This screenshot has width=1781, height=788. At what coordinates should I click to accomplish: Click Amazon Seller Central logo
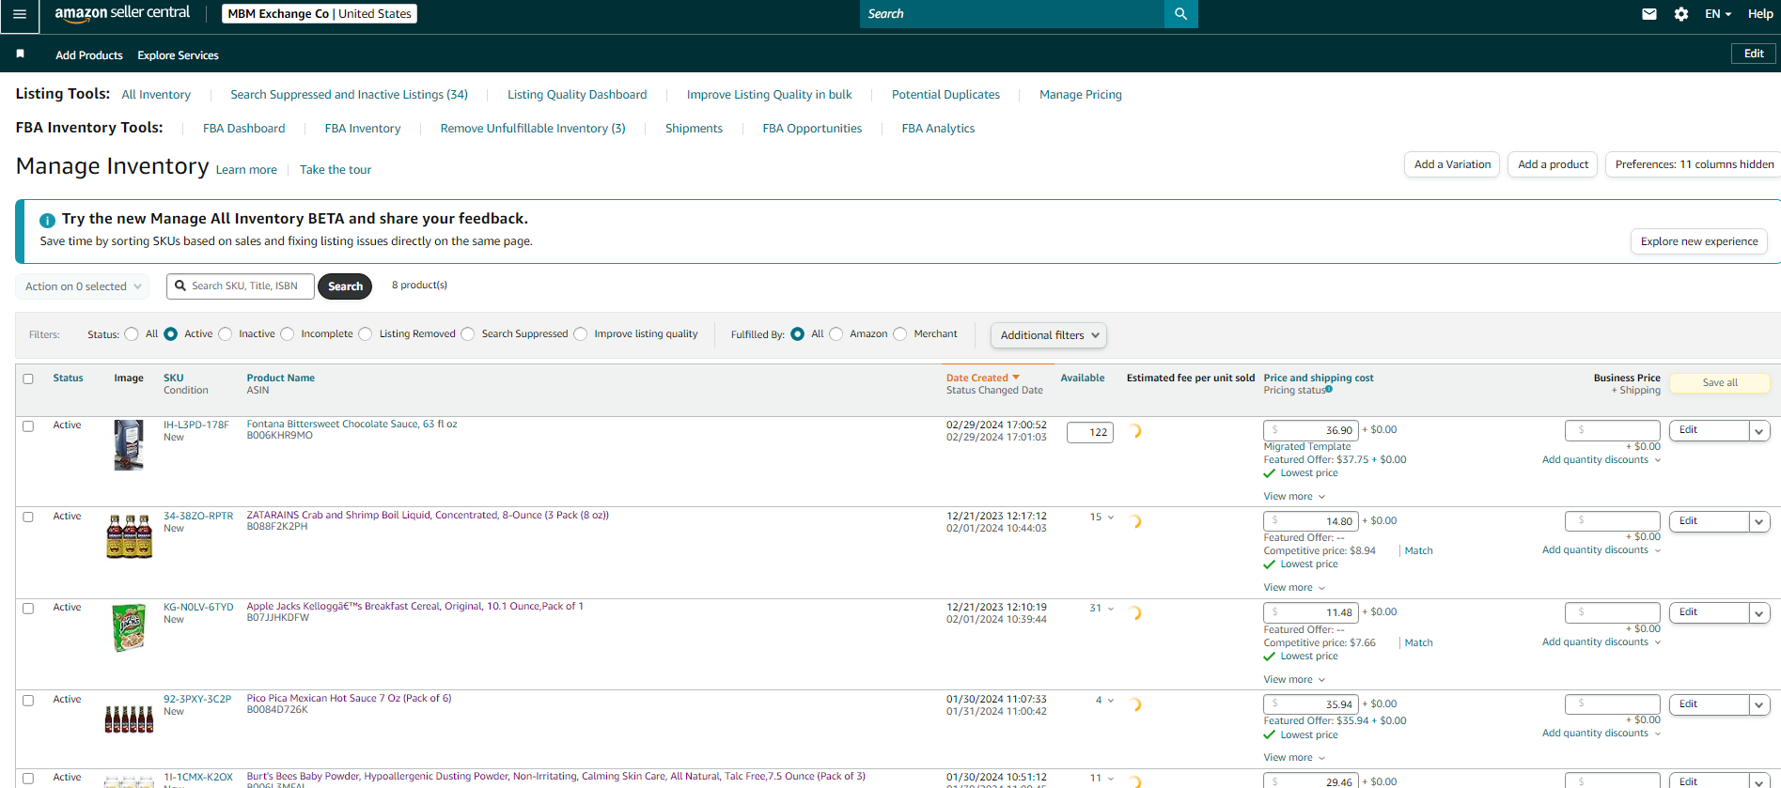tap(122, 13)
